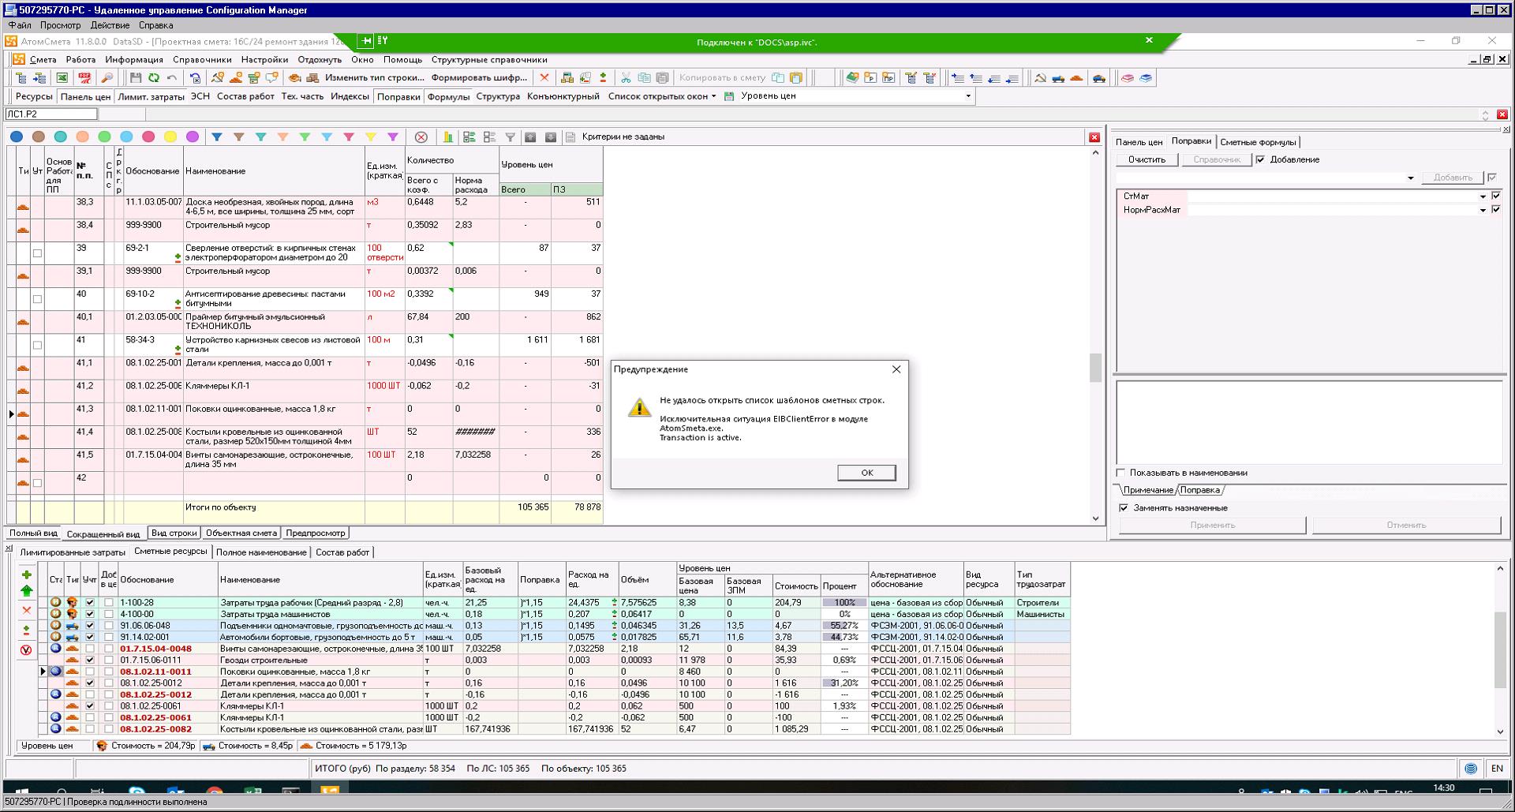This screenshot has width=1515, height=812.
Task: Click the undo arrow icon
Action: [172, 78]
